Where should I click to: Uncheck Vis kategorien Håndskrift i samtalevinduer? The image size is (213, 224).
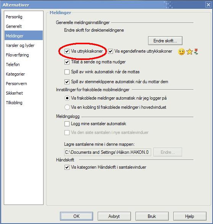[x=67, y=167]
